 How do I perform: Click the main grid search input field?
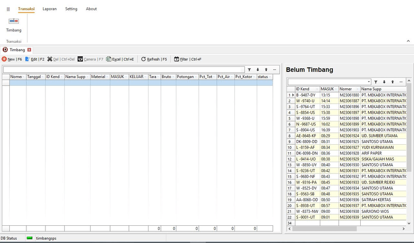(123, 69)
